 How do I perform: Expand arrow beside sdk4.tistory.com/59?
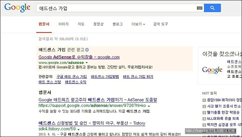pyautogui.click(x=79, y=129)
